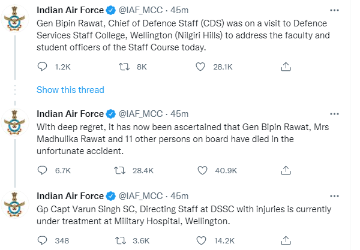
Task: Open @IAF_MCC handle on the third tweet
Action: coord(140,196)
